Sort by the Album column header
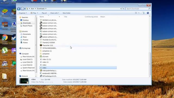174x98 pixels. [102, 17]
